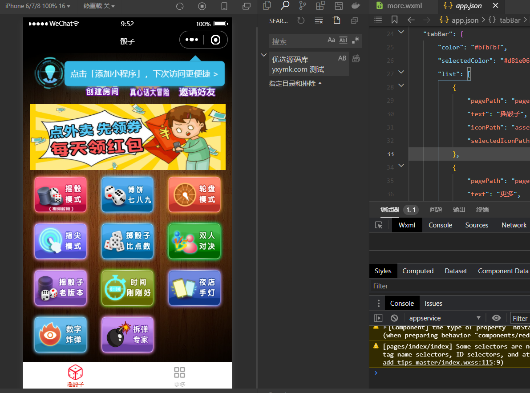Image resolution: width=530 pixels, height=393 pixels.
Task: Toggle Use Regular Expression option
Action: coord(355,40)
